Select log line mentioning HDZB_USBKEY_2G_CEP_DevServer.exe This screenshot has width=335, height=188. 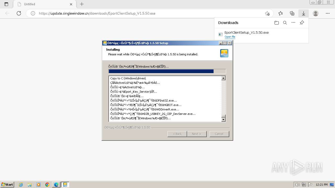(153, 114)
